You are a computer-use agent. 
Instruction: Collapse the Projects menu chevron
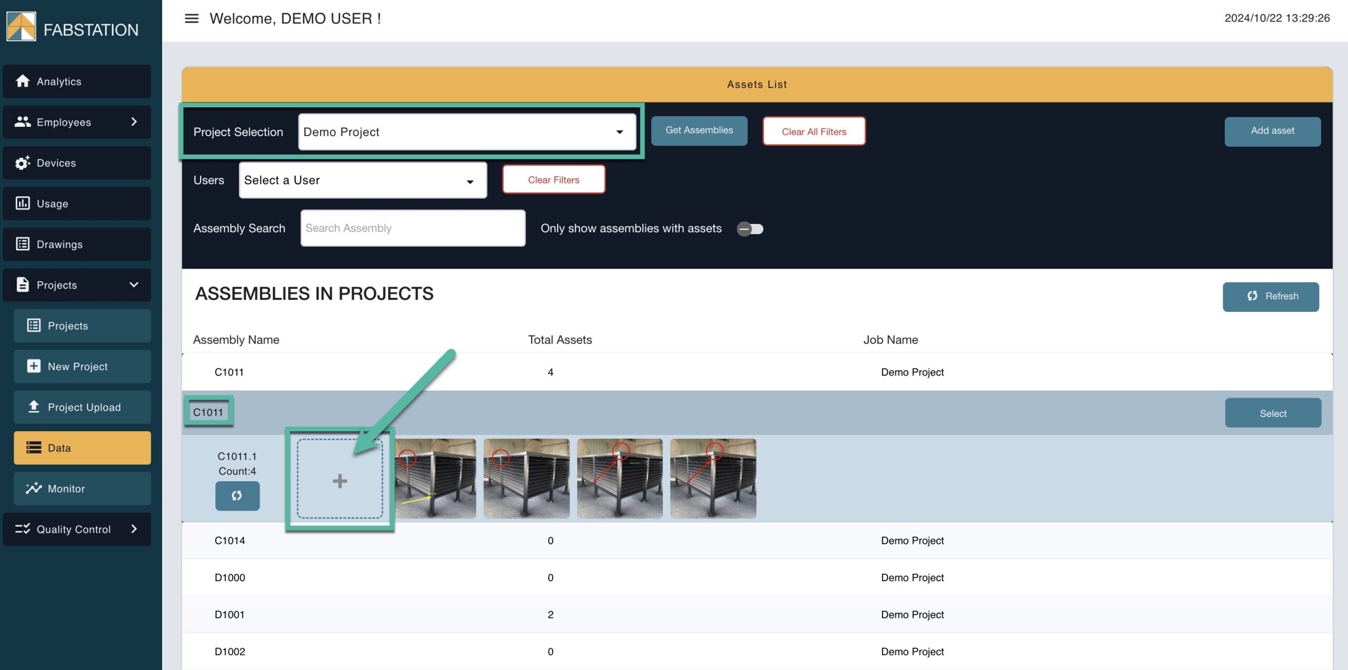(134, 285)
